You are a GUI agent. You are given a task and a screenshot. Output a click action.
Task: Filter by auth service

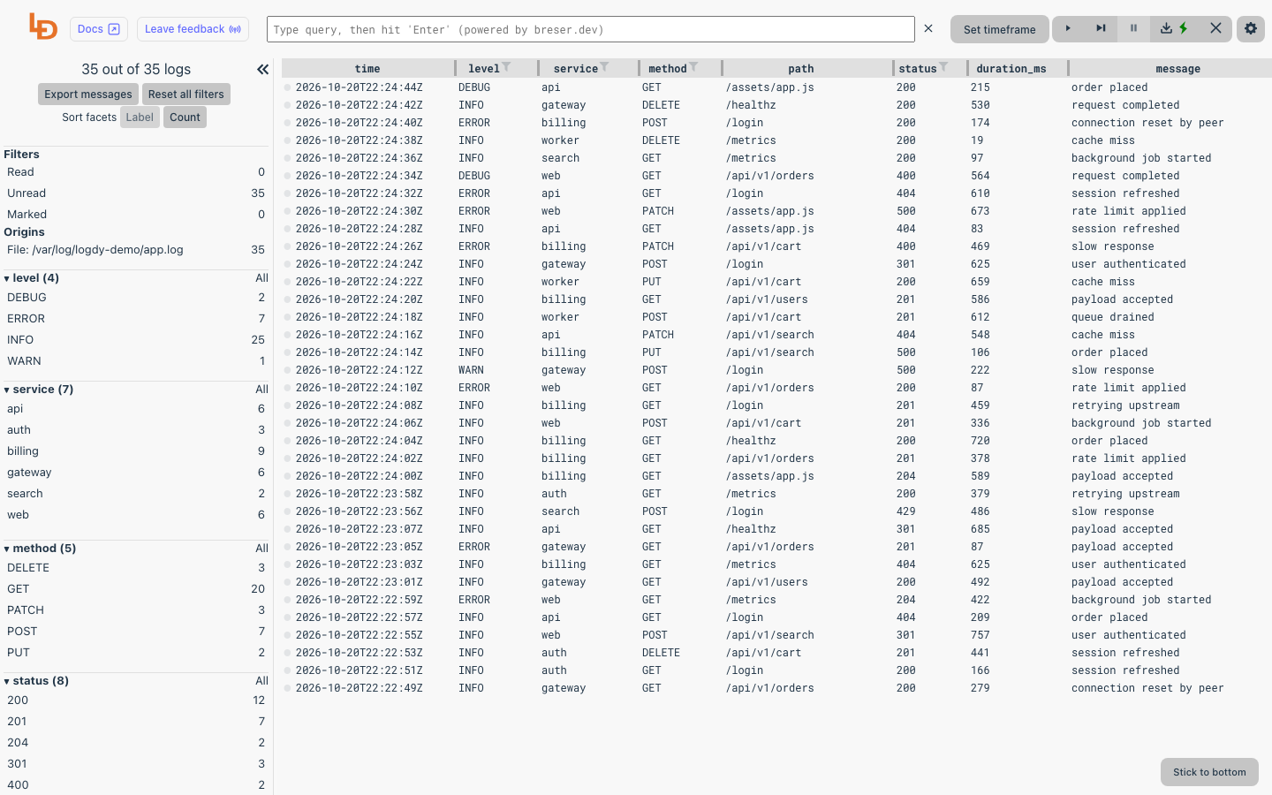pos(136,430)
